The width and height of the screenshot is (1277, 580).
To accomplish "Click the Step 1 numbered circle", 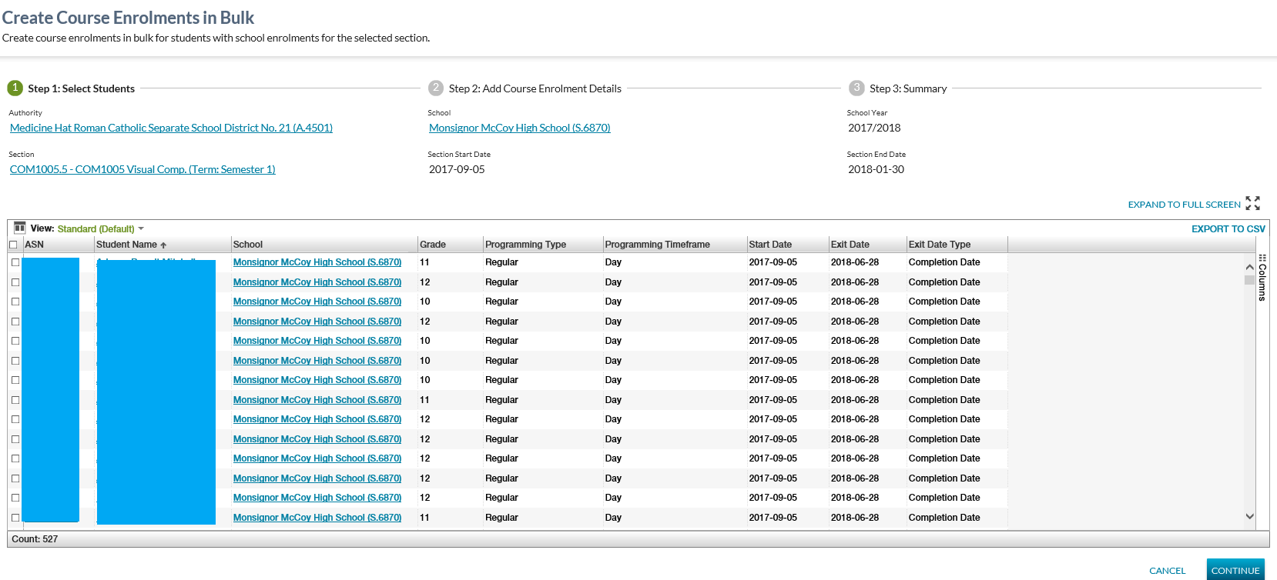I will tap(15, 88).
